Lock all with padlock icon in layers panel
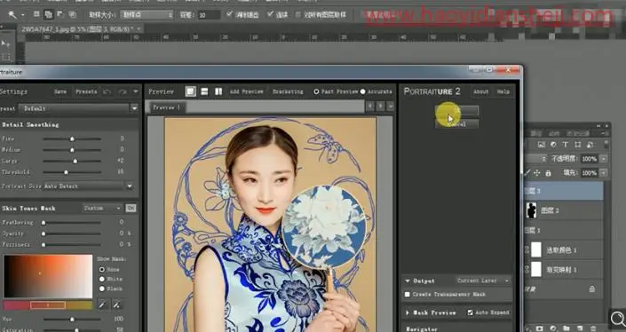 tap(548, 173)
